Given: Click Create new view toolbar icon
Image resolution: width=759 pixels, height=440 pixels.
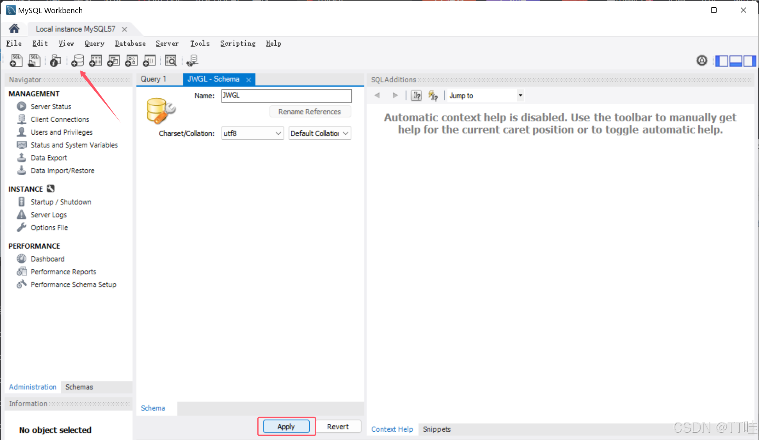Looking at the screenshot, I should tap(113, 61).
